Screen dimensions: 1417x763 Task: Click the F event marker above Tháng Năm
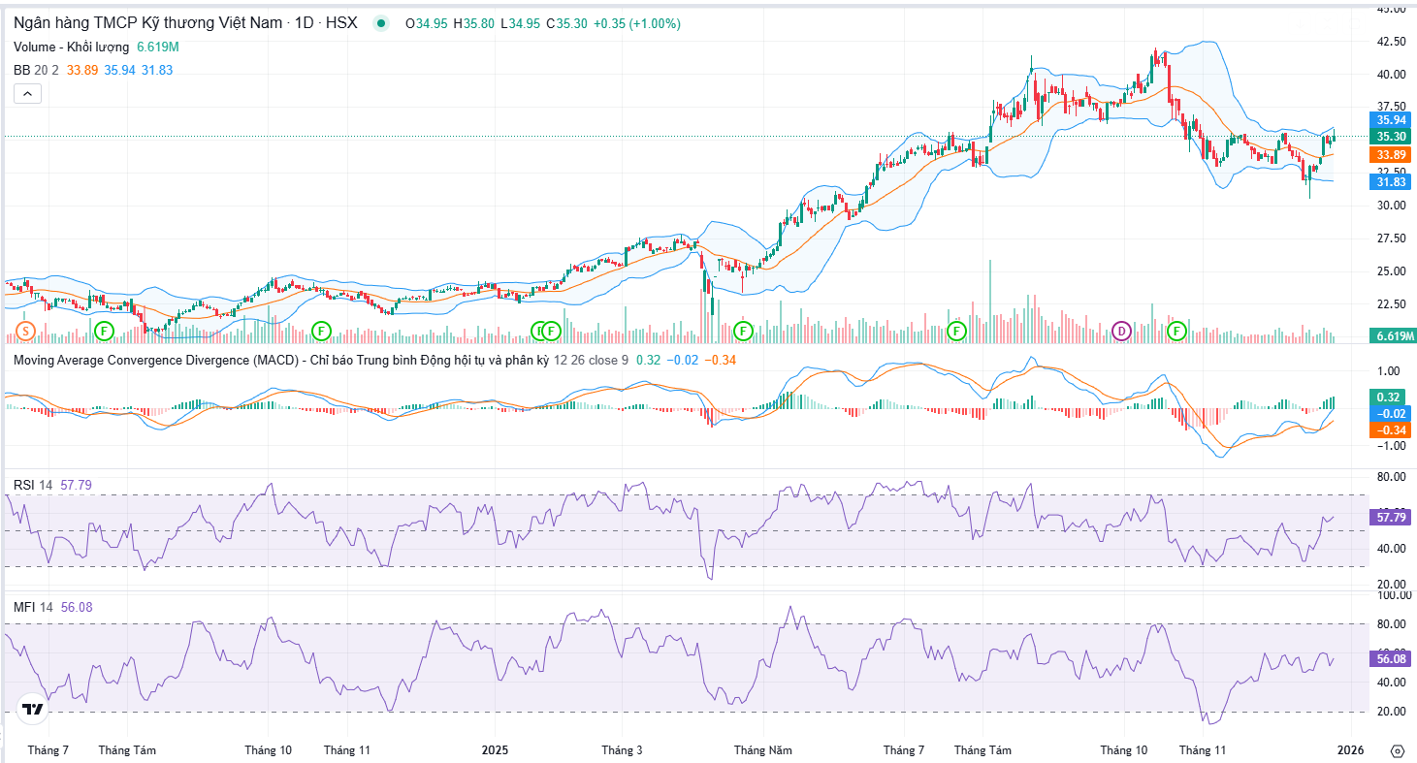743,332
